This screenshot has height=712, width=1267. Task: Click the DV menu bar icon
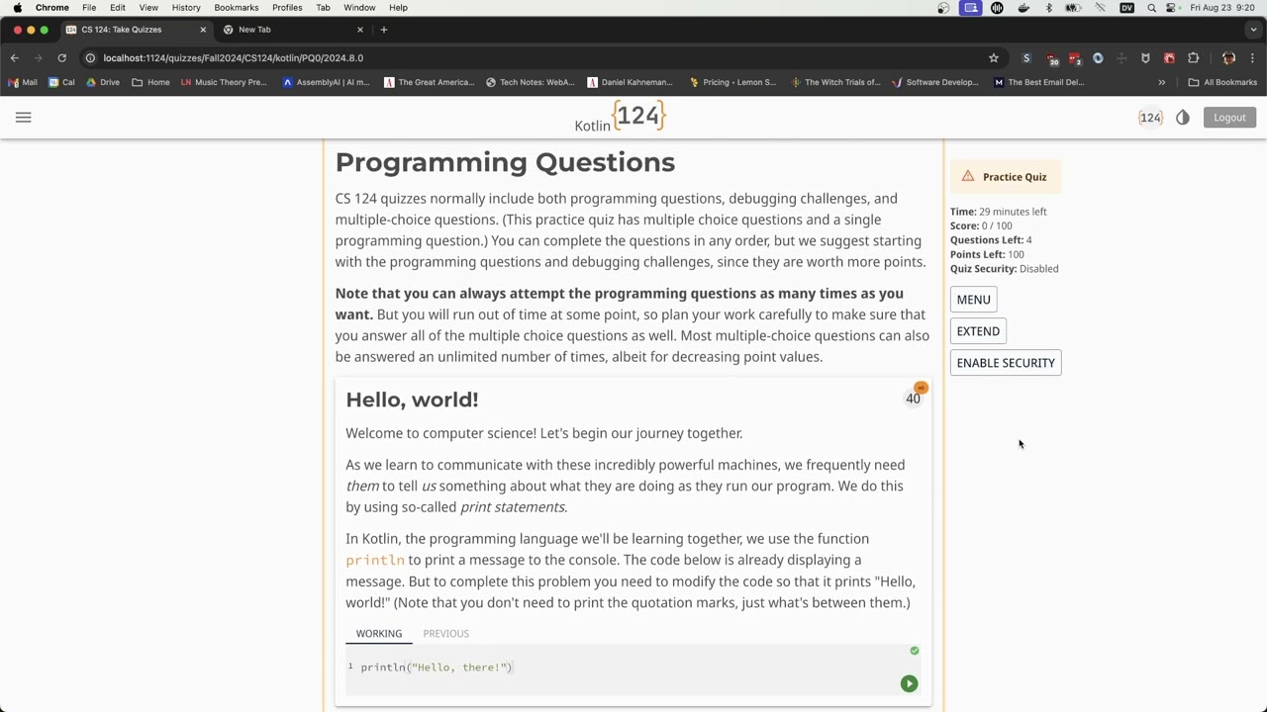tap(1126, 8)
